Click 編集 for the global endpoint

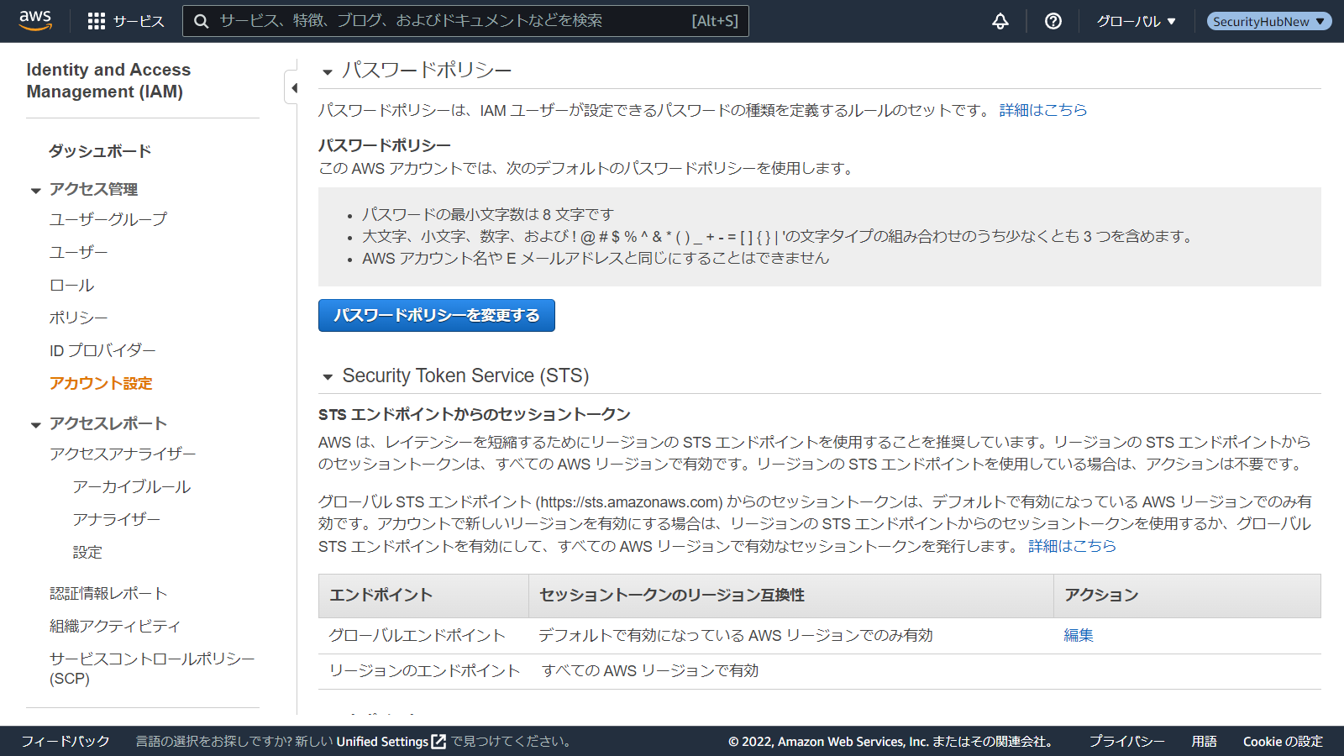tap(1078, 636)
